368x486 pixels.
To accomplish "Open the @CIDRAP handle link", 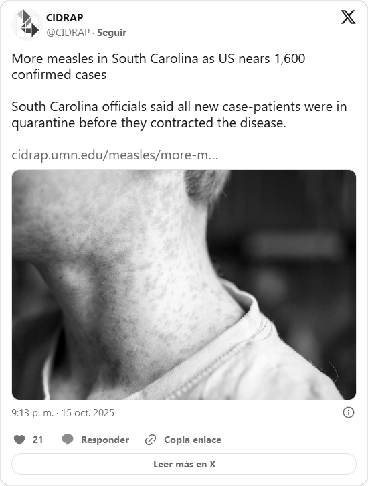I will click(68, 33).
